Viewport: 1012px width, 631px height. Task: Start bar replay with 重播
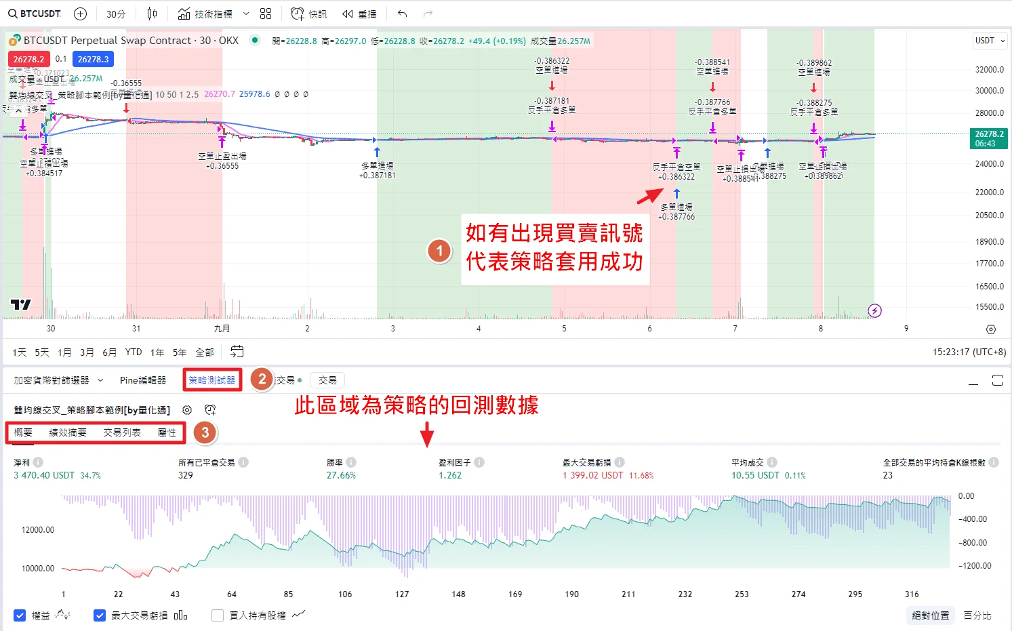[359, 14]
